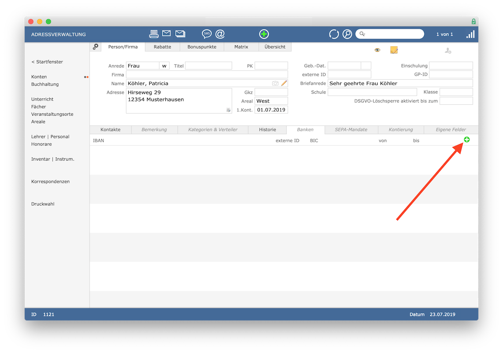Screen dimensions: 503x353
Task: Select the Bemerkung tab
Action: point(154,129)
